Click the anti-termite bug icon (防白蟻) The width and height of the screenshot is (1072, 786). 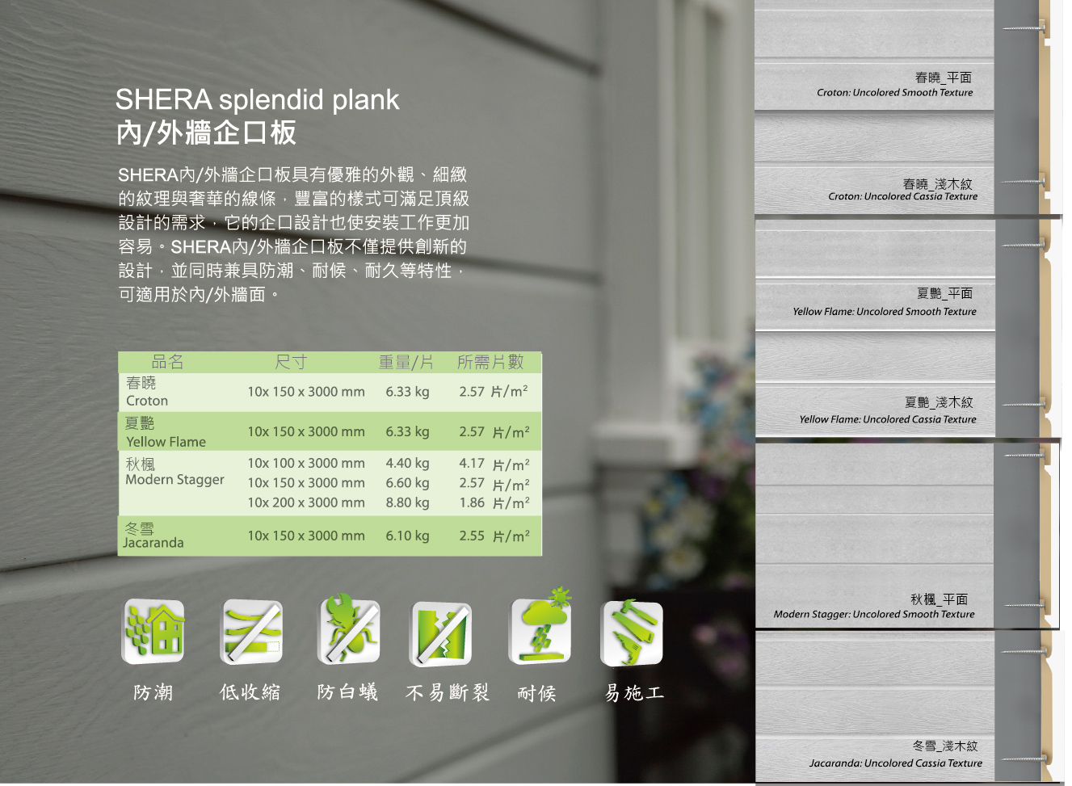click(x=349, y=630)
